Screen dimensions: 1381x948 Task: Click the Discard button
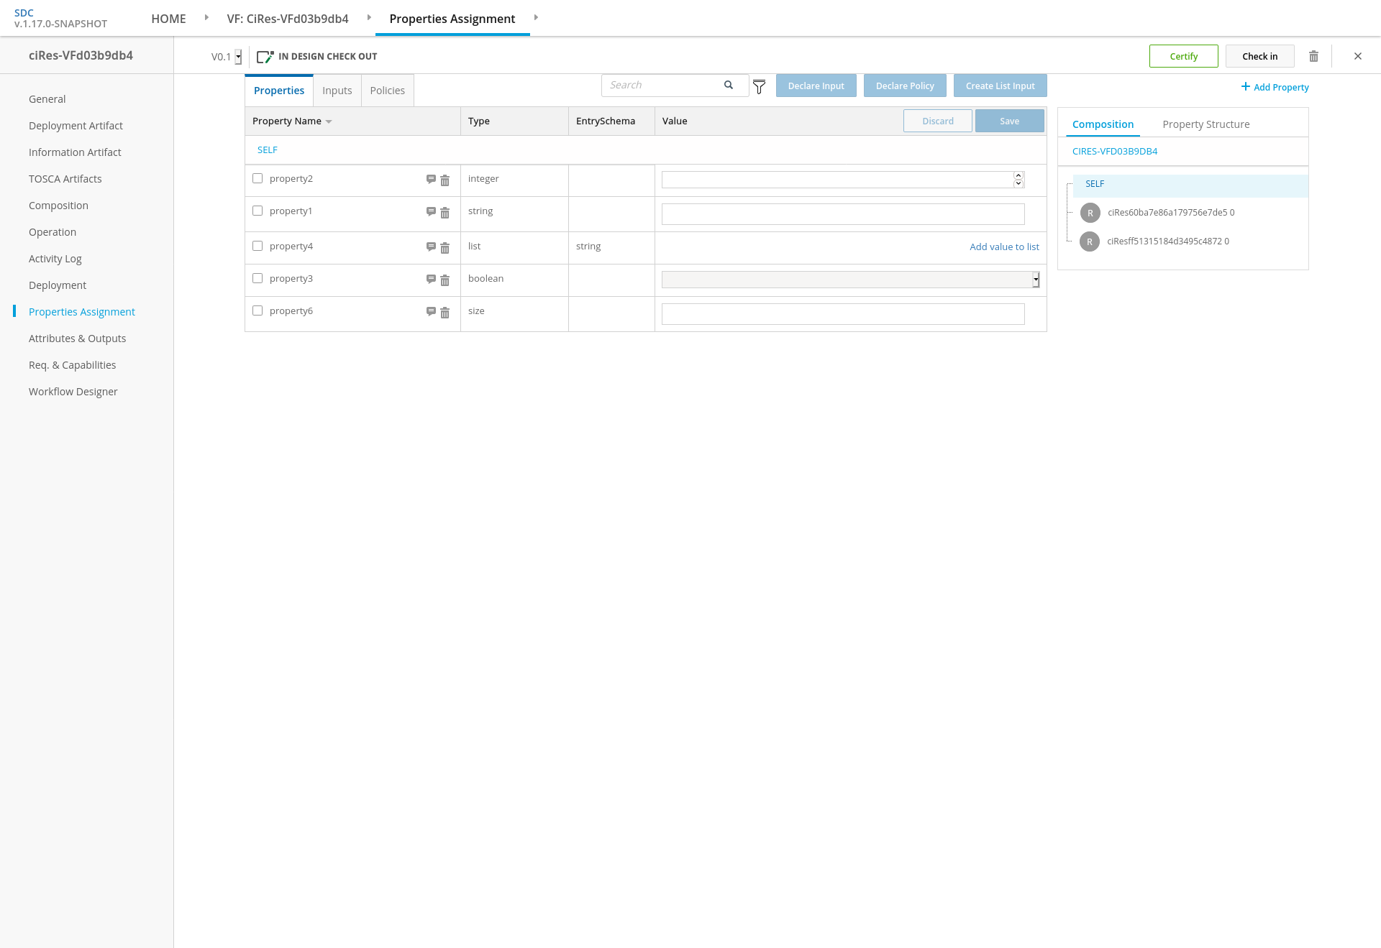click(x=938, y=121)
